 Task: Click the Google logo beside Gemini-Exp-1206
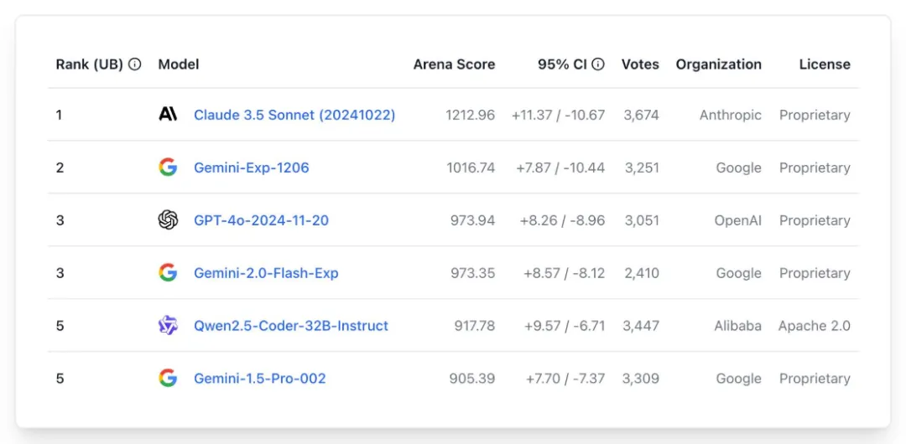(x=168, y=168)
